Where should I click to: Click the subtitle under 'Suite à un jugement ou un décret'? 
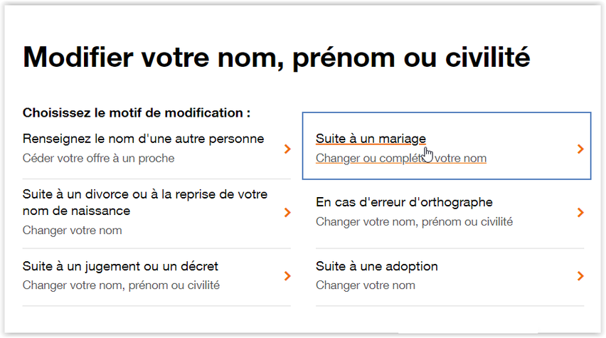click(121, 285)
